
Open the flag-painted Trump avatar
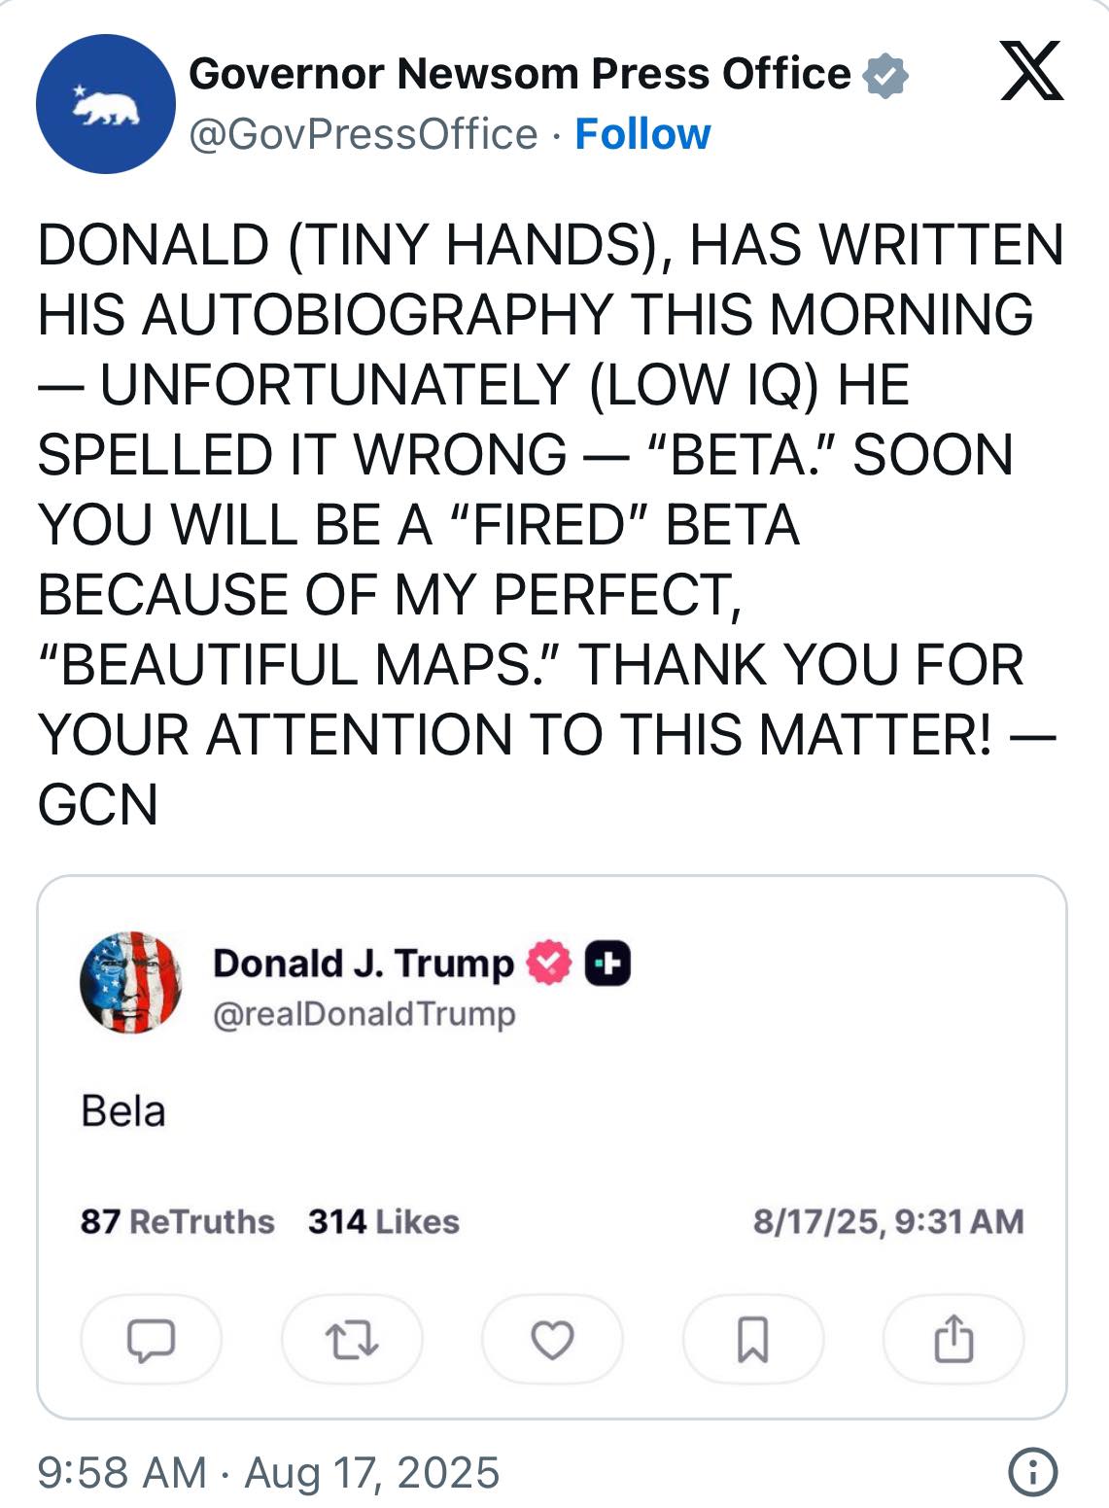pos(130,981)
